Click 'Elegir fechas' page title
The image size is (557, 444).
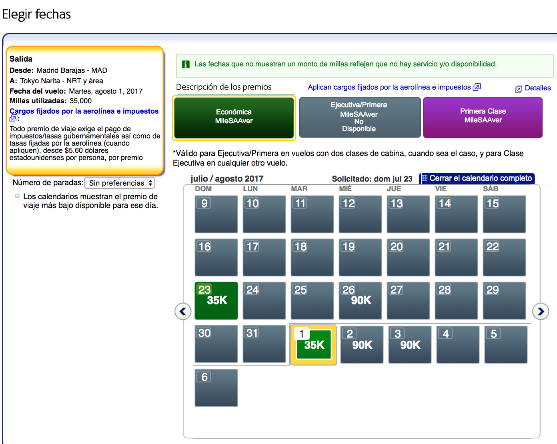pos(36,14)
